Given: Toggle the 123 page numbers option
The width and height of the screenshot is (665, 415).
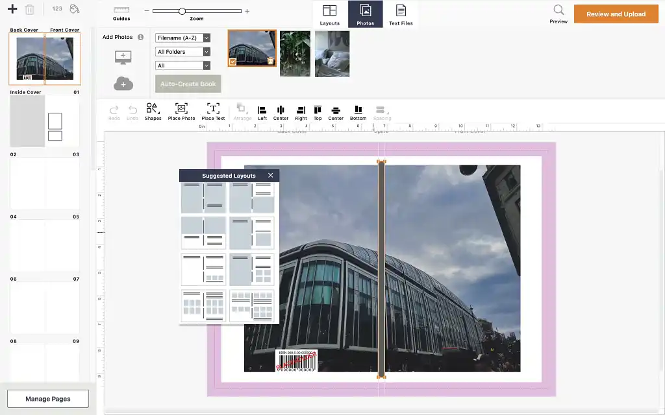Looking at the screenshot, I should pos(57,9).
